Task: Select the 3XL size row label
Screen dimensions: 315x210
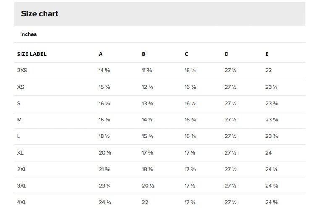Action: click(22, 186)
